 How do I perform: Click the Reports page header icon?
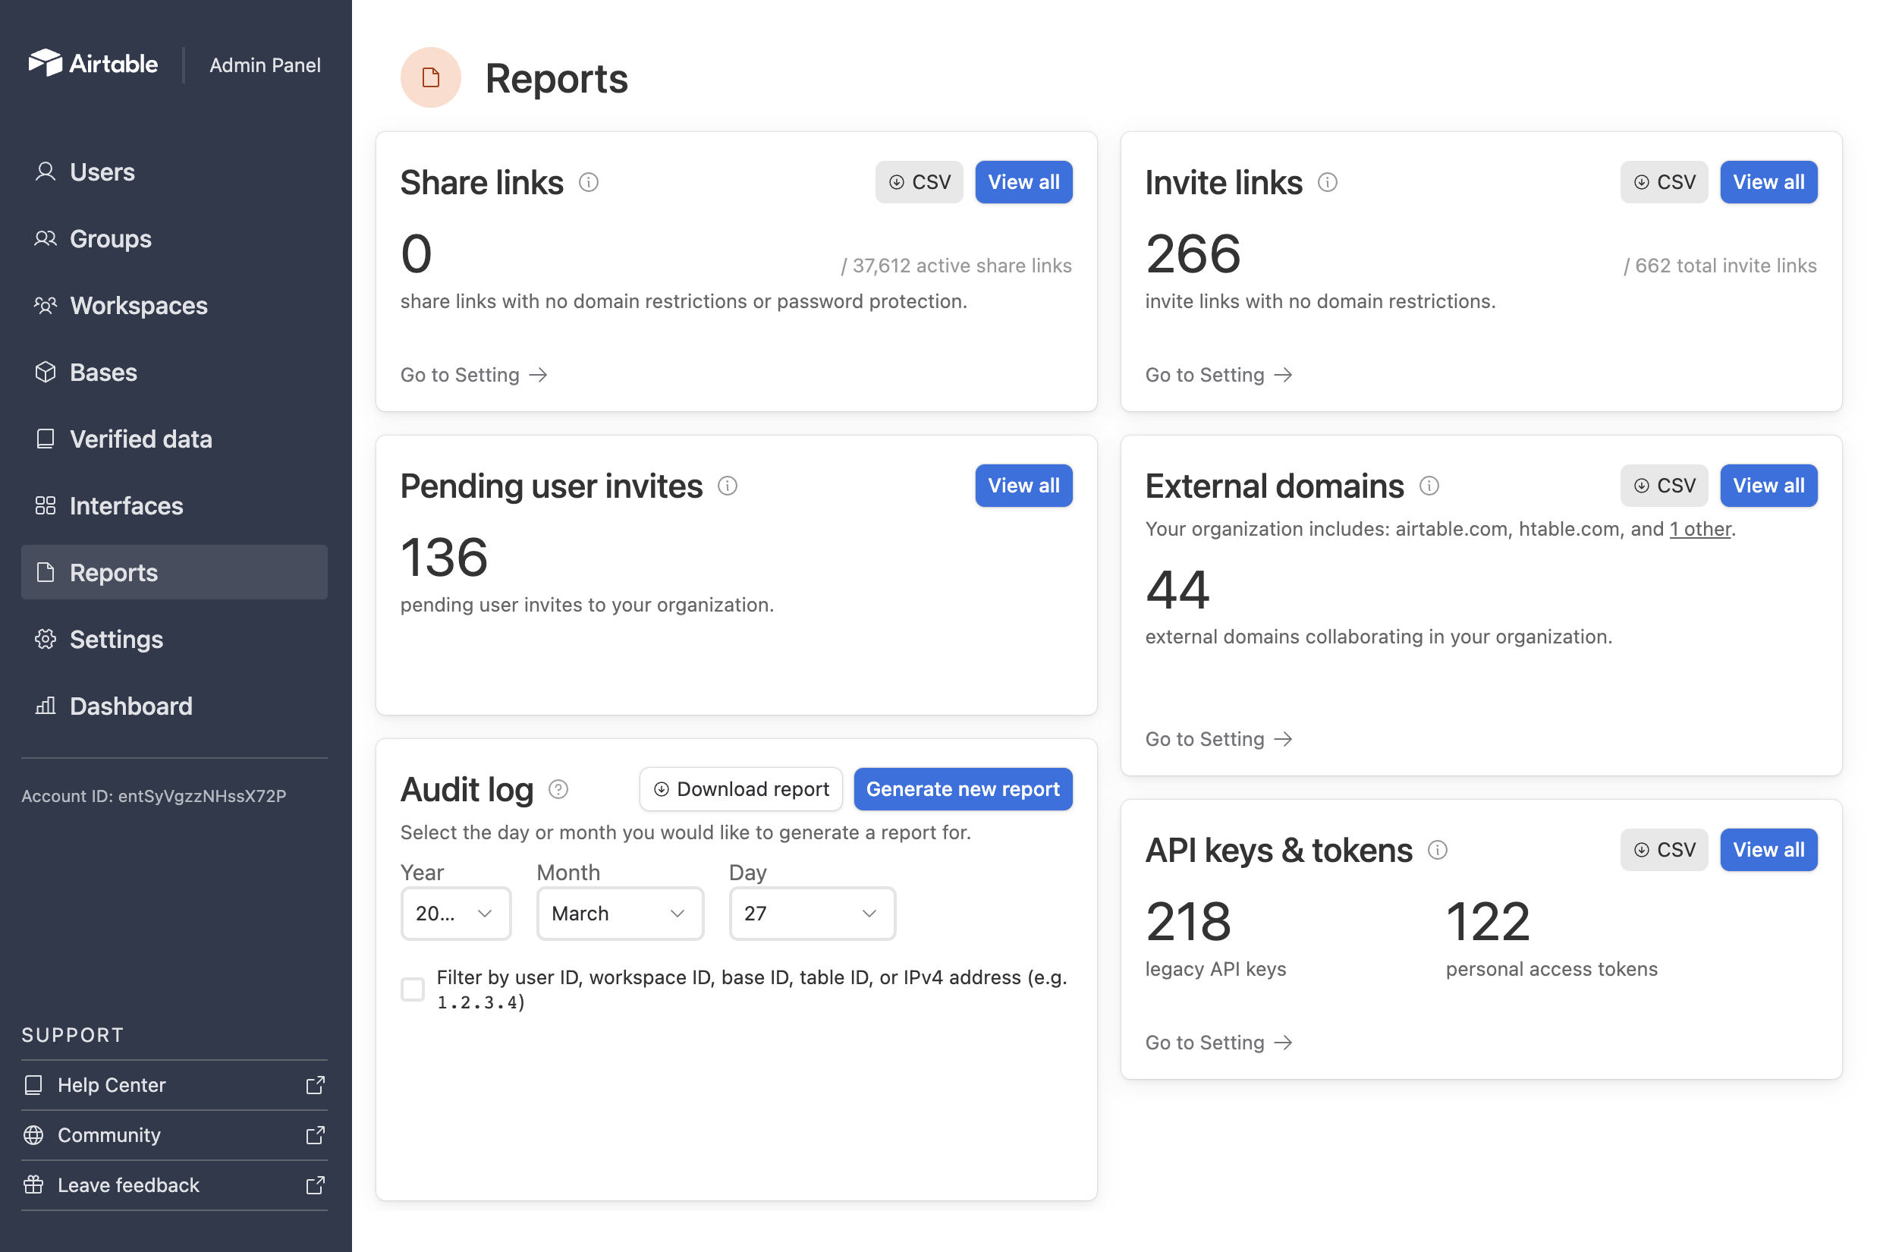[430, 77]
